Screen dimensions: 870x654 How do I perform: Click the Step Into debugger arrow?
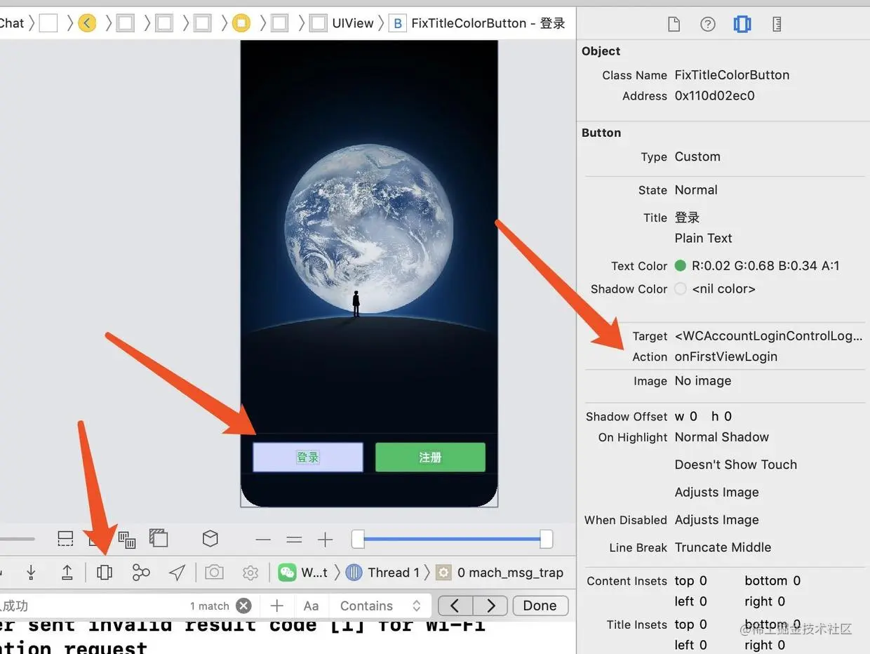31,573
